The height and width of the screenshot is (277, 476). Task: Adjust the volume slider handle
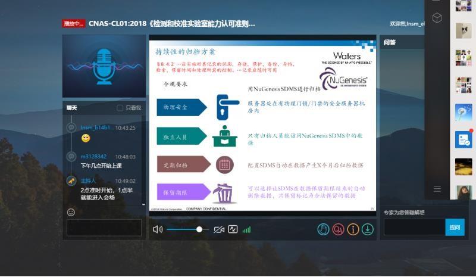click(x=199, y=229)
